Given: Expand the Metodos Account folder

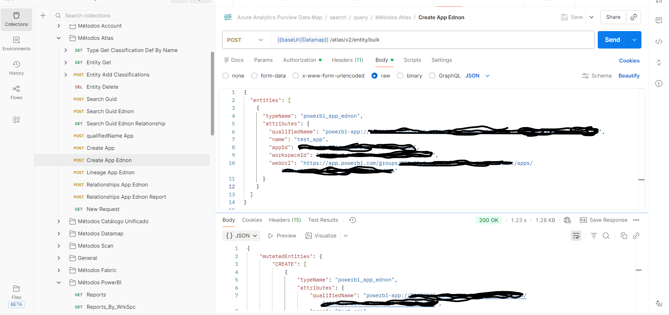Looking at the screenshot, I should coord(59,26).
